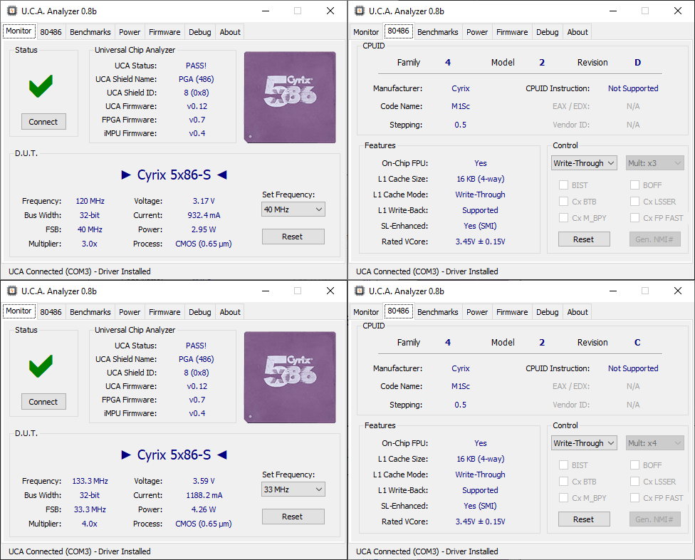Enable Cx BTB in the Revision D window
This screenshot has width=695, height=560.
564,202
